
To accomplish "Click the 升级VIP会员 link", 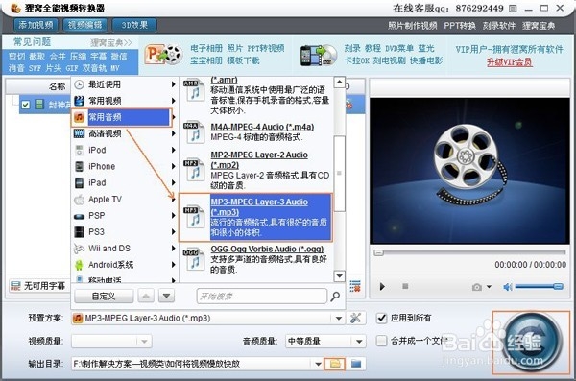I will pos(510,61).
